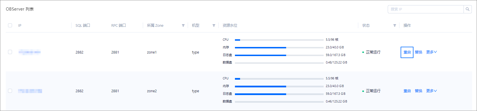Check the zone2 server row checkbox

(10, 91)
